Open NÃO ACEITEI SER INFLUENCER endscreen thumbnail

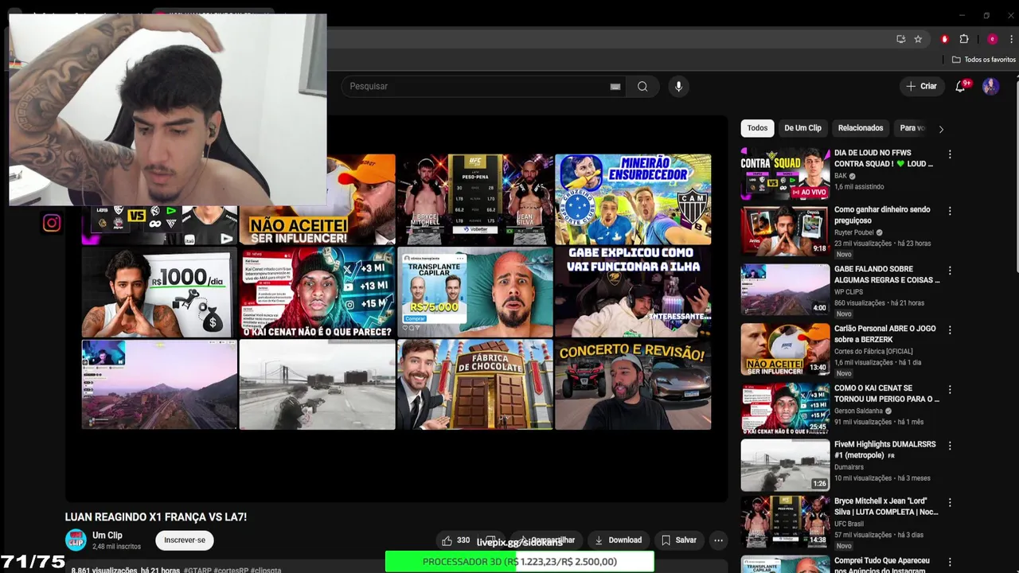point(361,199)
